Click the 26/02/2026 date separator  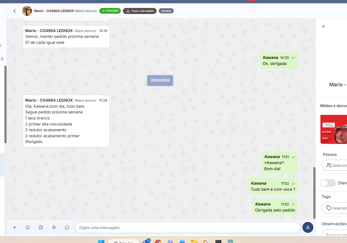pos(160,81)
